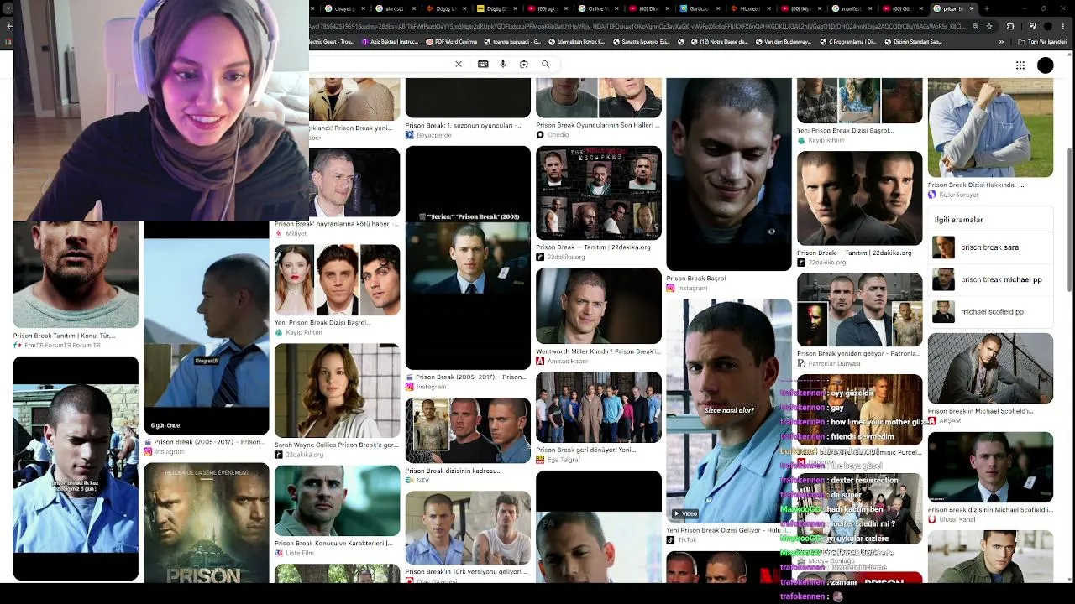Click the 'Patronlar Dünyası' source label
Image resolution: width=1075 pixels, height=604 pixels.
pyautogui.click(x=834, y=364)
